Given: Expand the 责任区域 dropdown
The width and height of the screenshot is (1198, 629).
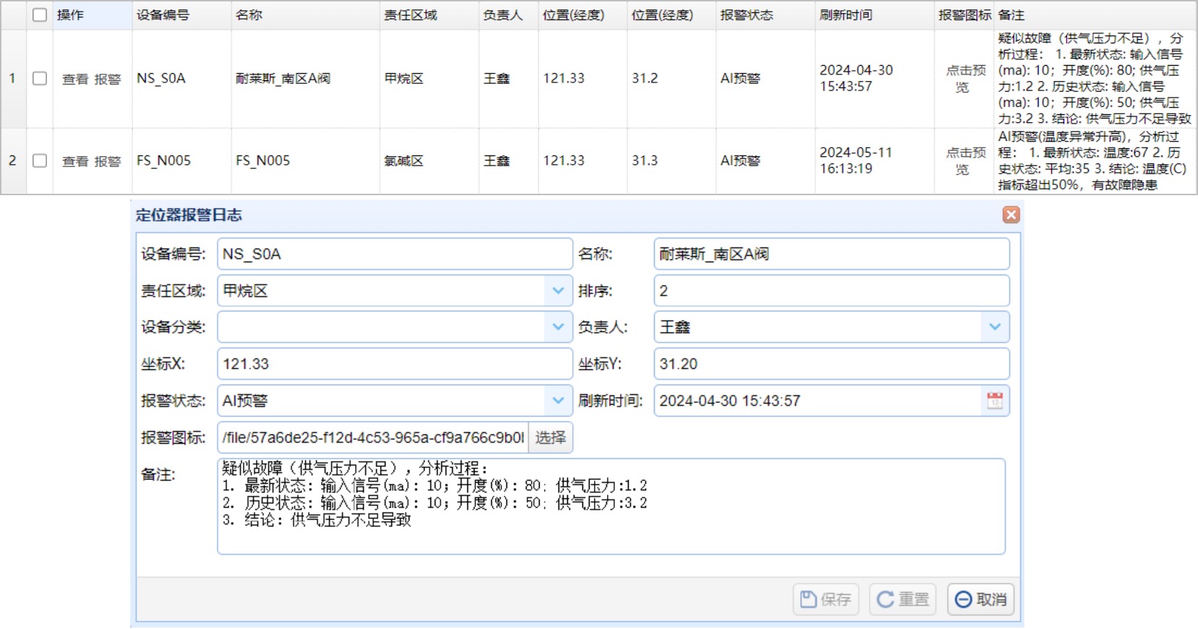Looking at the screenshot, I should coord(558,291).
